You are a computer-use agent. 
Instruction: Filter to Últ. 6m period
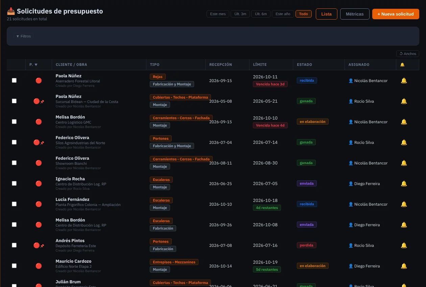(261, 14)
